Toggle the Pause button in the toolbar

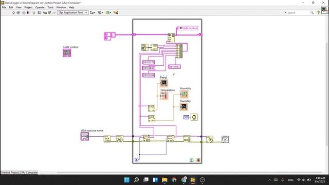[x=28, y=12]
